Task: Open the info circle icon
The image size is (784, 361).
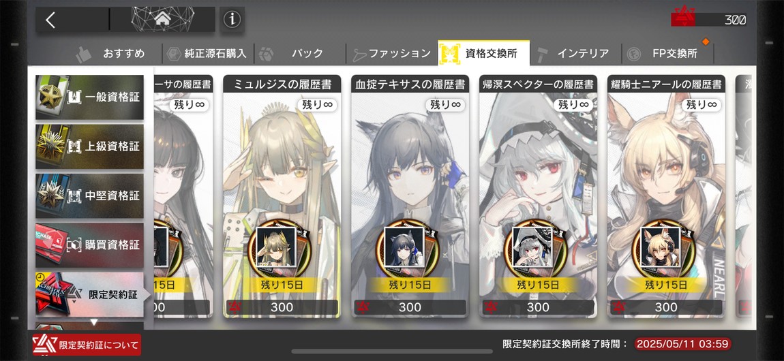Action: [x=232, y=20]
